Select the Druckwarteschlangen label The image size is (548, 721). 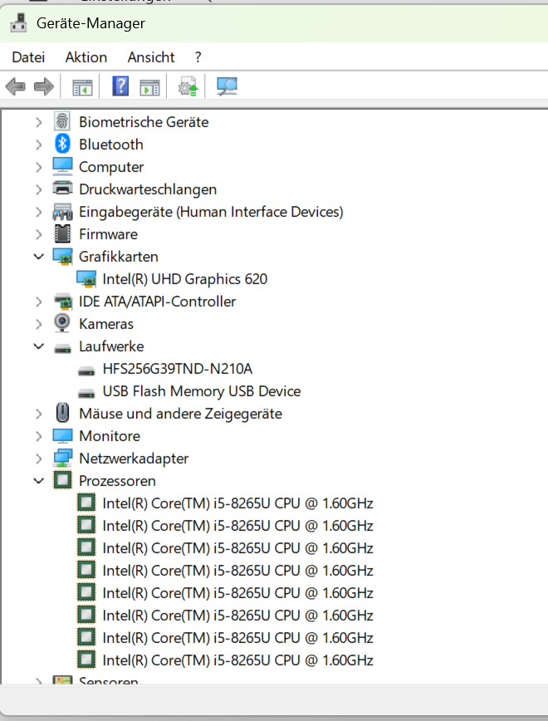[x=148, y=189]
